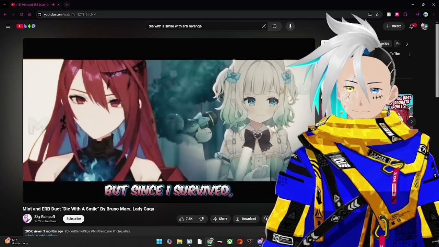Open Chrome from the taskbar

click(x=210, y=242)
